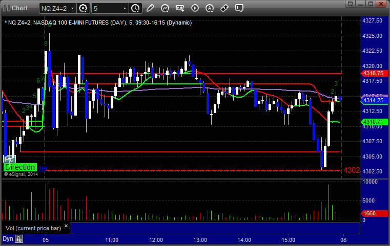Click the eSignal 2014 copyright text

[x=21, y=174]
